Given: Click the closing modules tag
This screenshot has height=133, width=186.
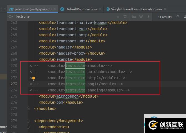Looking at the screenshot, I should pyautogui.click(x=45, y=108).
